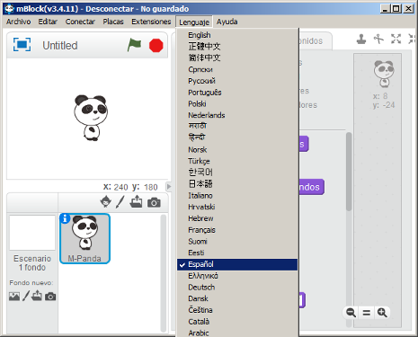
Task: Select Русский language
Action: [x=237, y=81]
